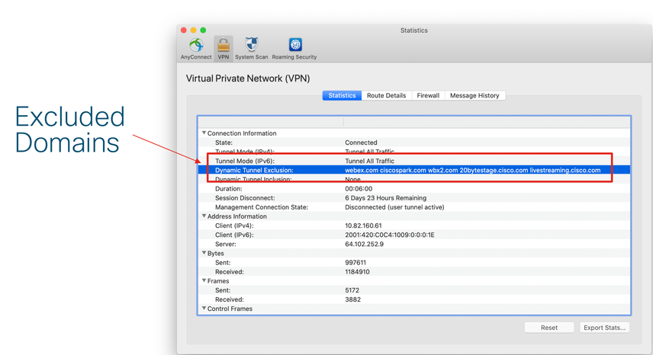The height and width of the screenshot is (355, 653).
Task: Click the 64.102.252.9 server value
Action: coord(365,244)
